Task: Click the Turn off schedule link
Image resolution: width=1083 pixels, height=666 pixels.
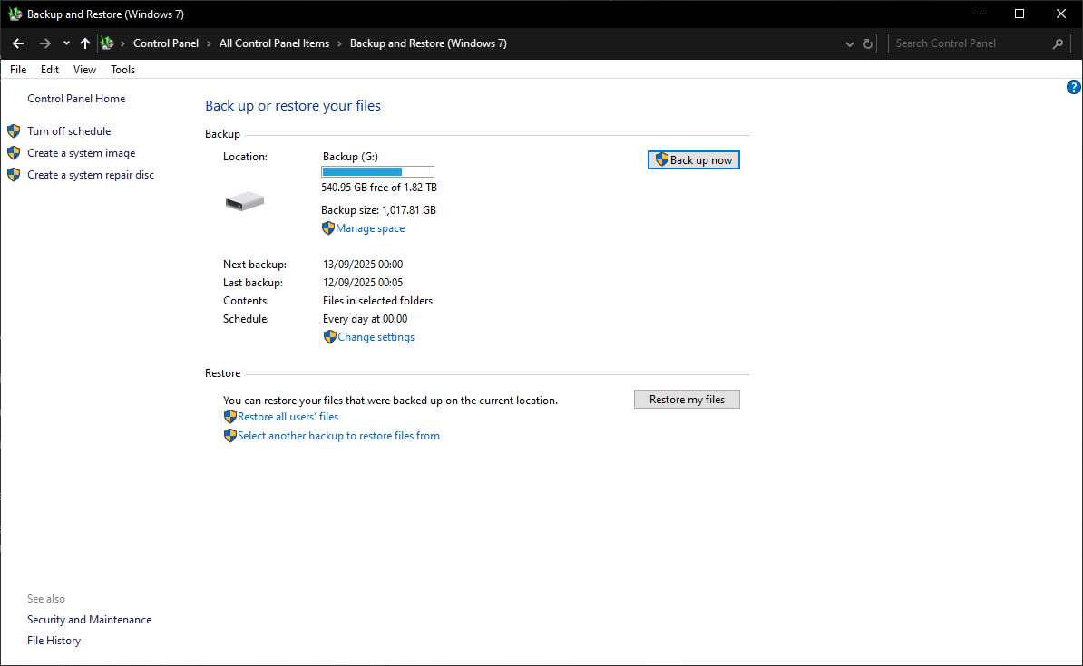Action: click(69, 131)
